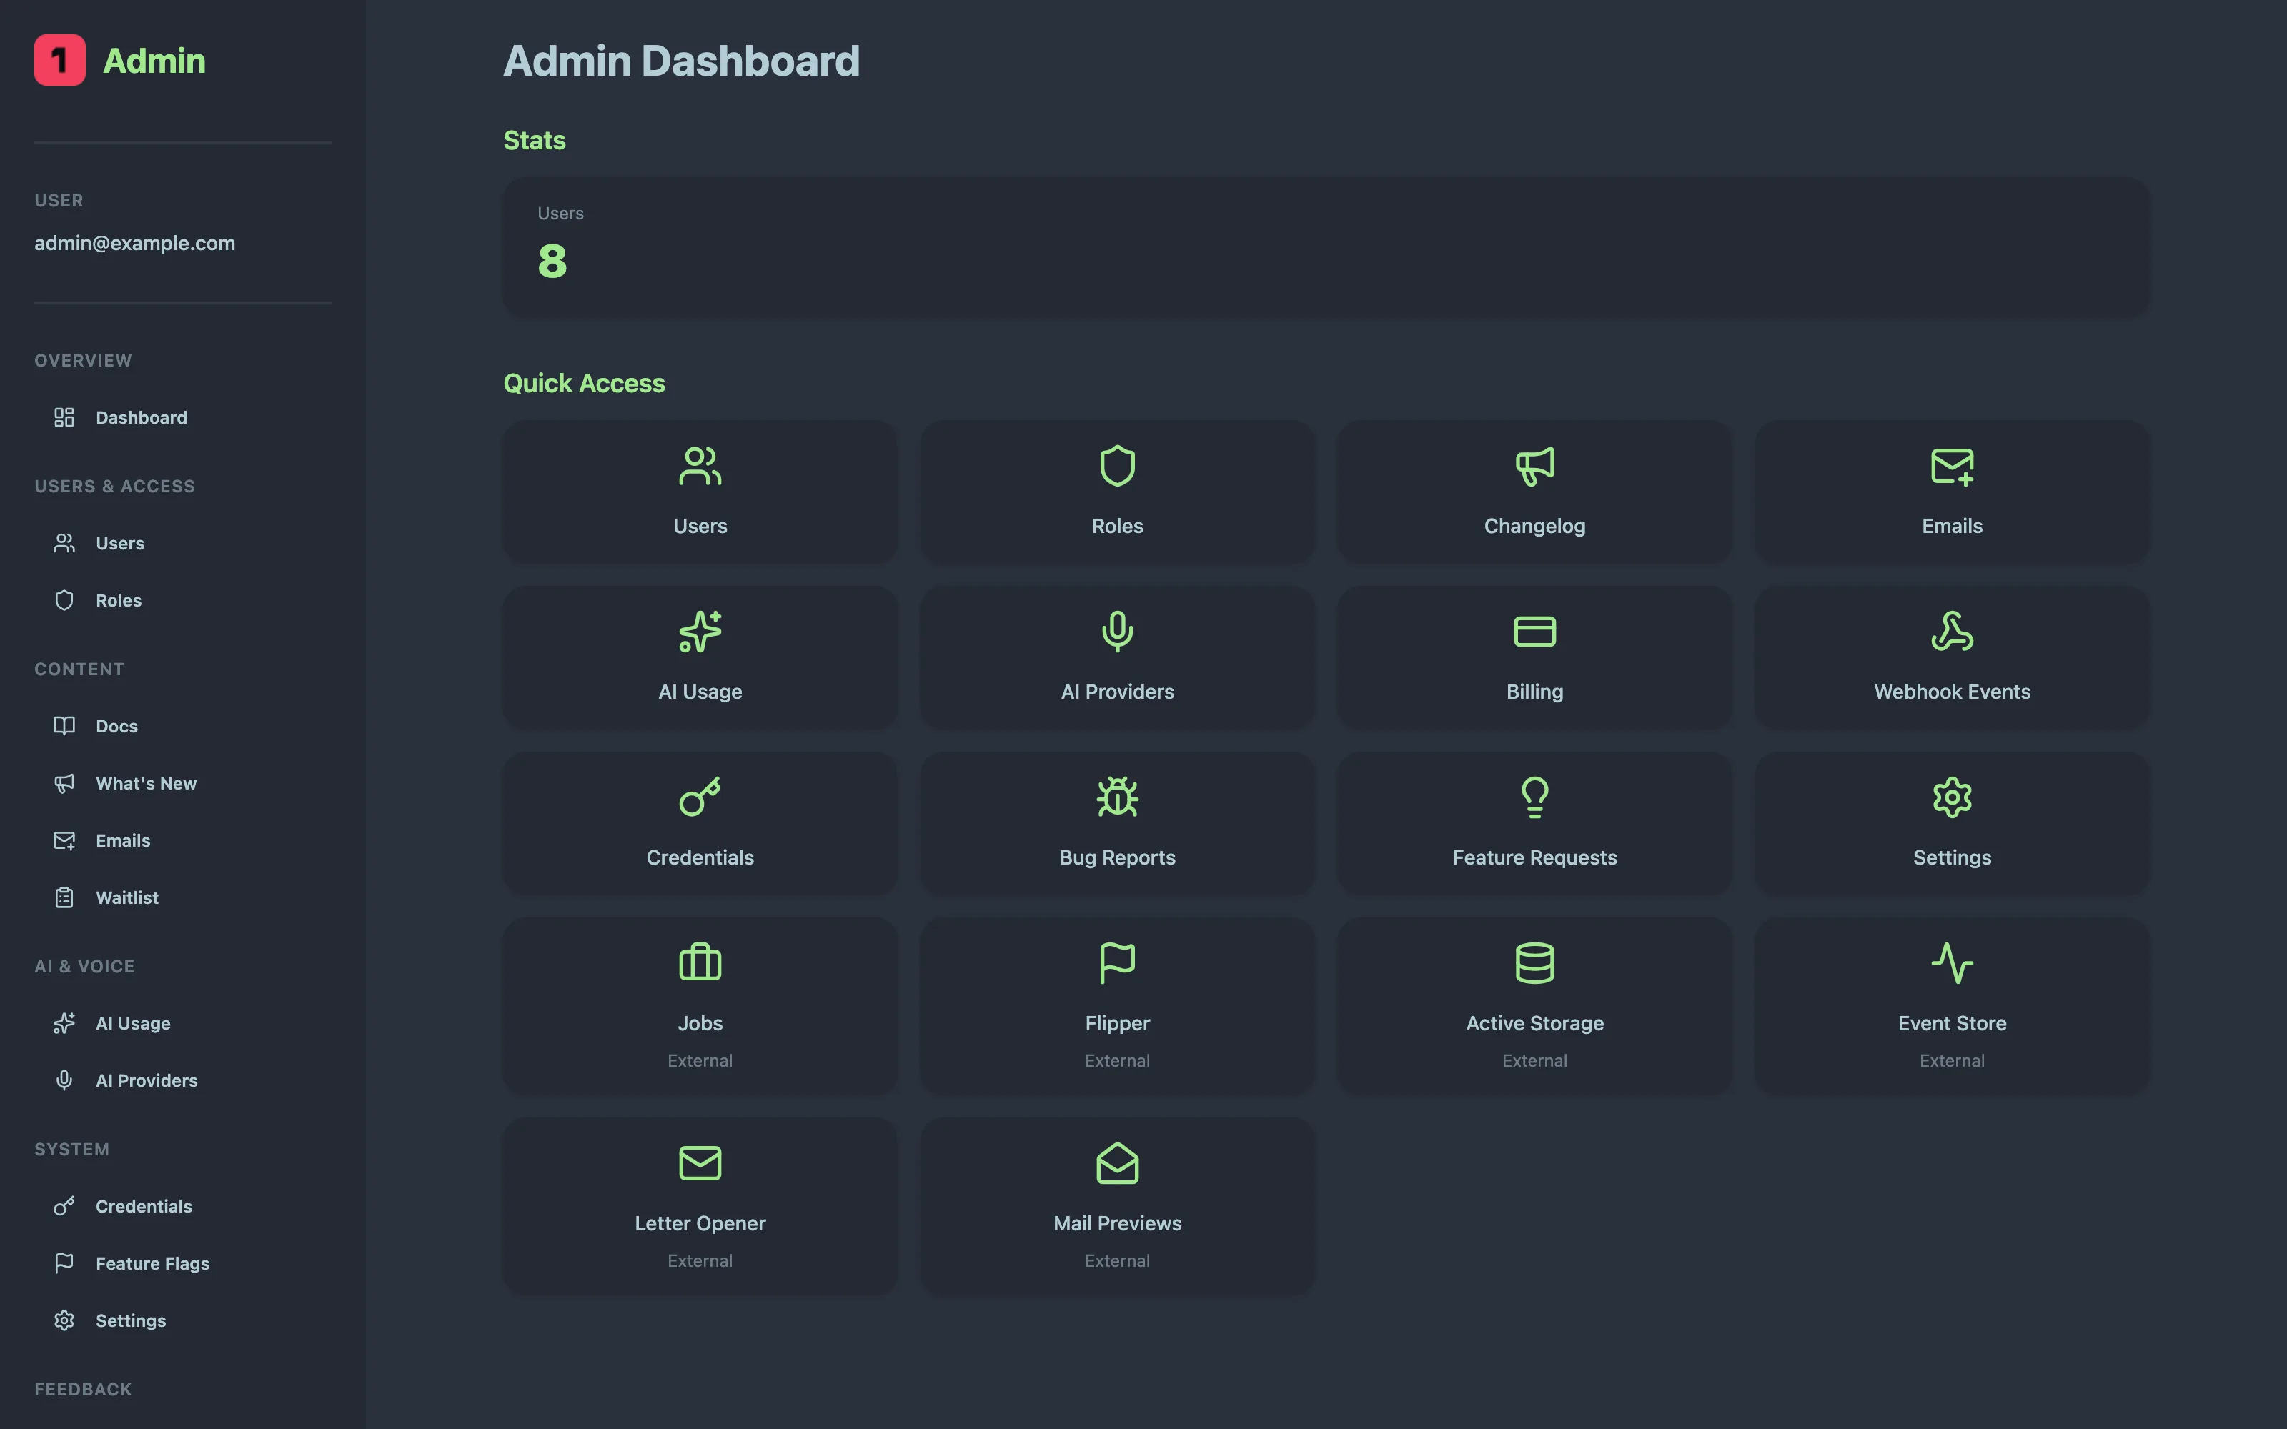Click the Event Store card label
Screen dimensions: 2287x1429
[x=1952, y=1024]
